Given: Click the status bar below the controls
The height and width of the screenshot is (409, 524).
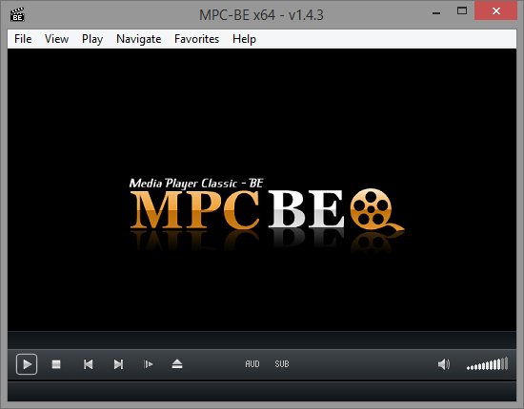Looking at the screenshot, I should 262,391.
